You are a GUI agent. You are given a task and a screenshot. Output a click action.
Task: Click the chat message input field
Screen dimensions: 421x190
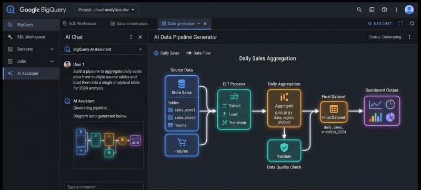[104, 186]
